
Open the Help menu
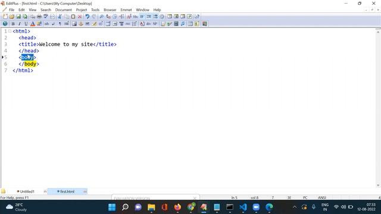(x=157, y=10)
